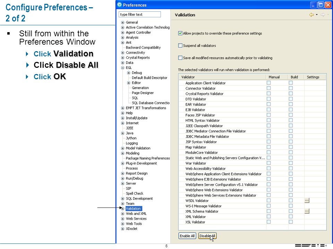Tick Manual checkbox for DTD Validator
This screenshot has width=333, height=249.
pyautogui.click(x=268, y=99)
